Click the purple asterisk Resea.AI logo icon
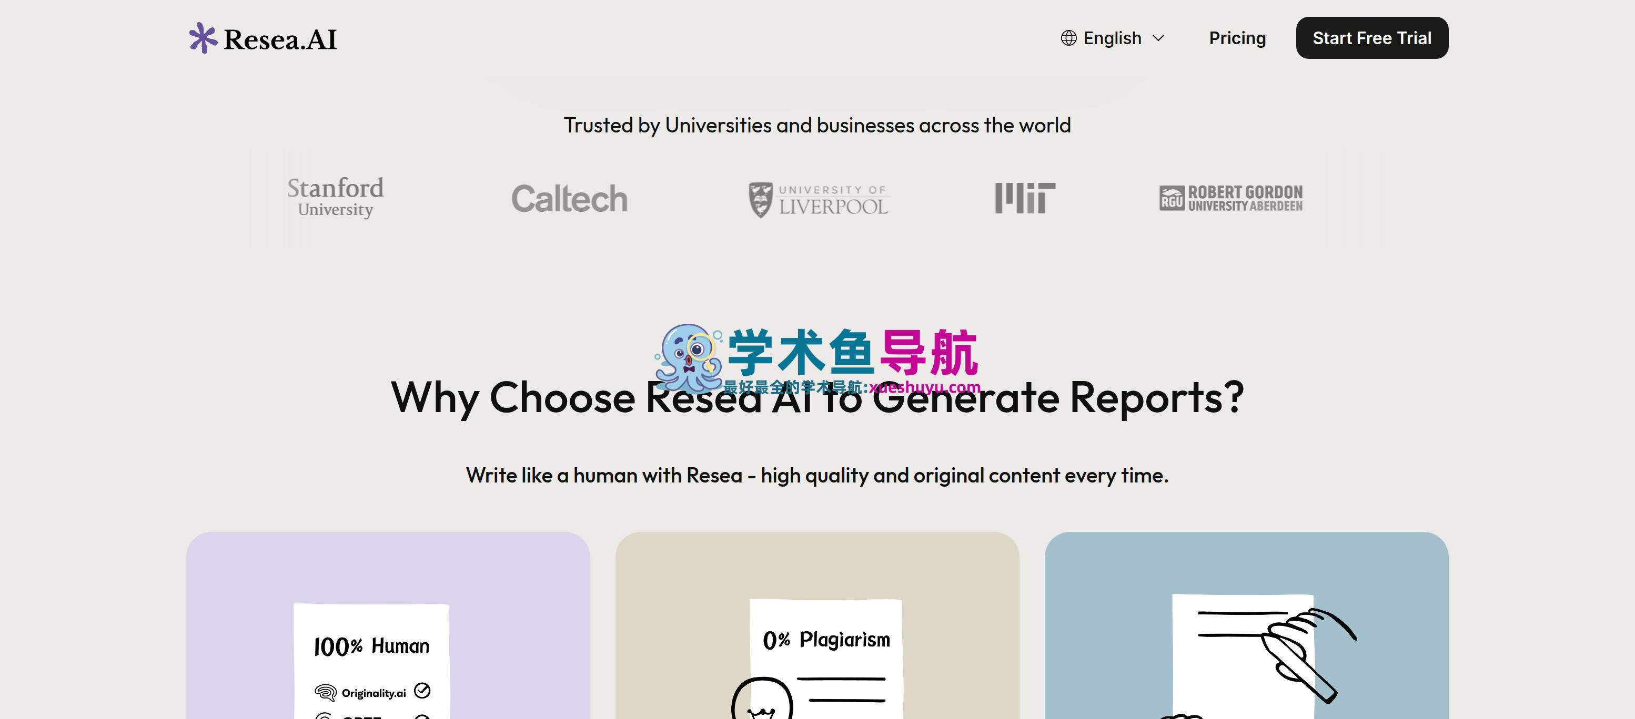Viewport: 1635px width, 719px height. (x=203, y=38)
